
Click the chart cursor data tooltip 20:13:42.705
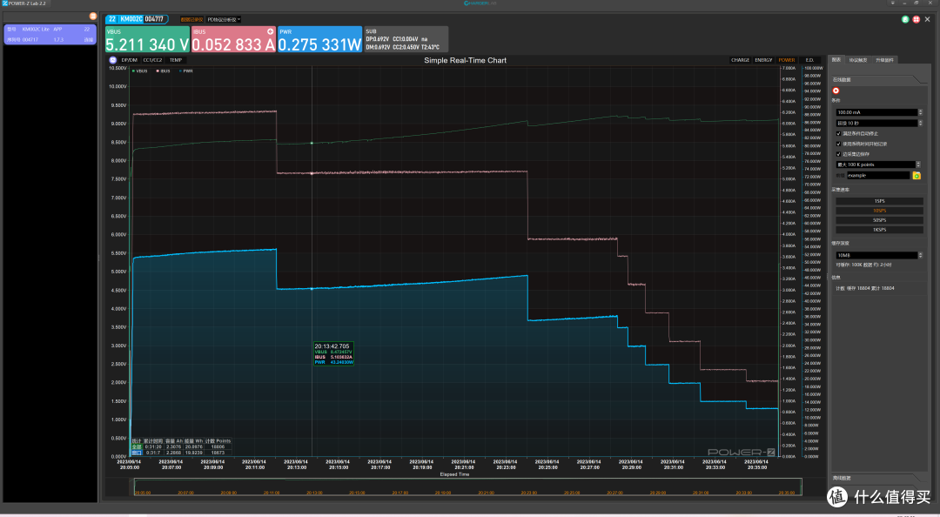click(334, 354)
